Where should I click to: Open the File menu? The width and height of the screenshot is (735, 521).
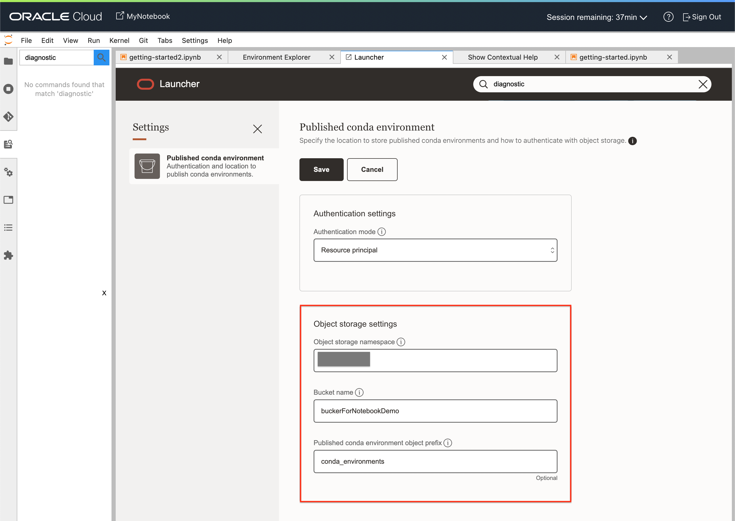[26, 41]
